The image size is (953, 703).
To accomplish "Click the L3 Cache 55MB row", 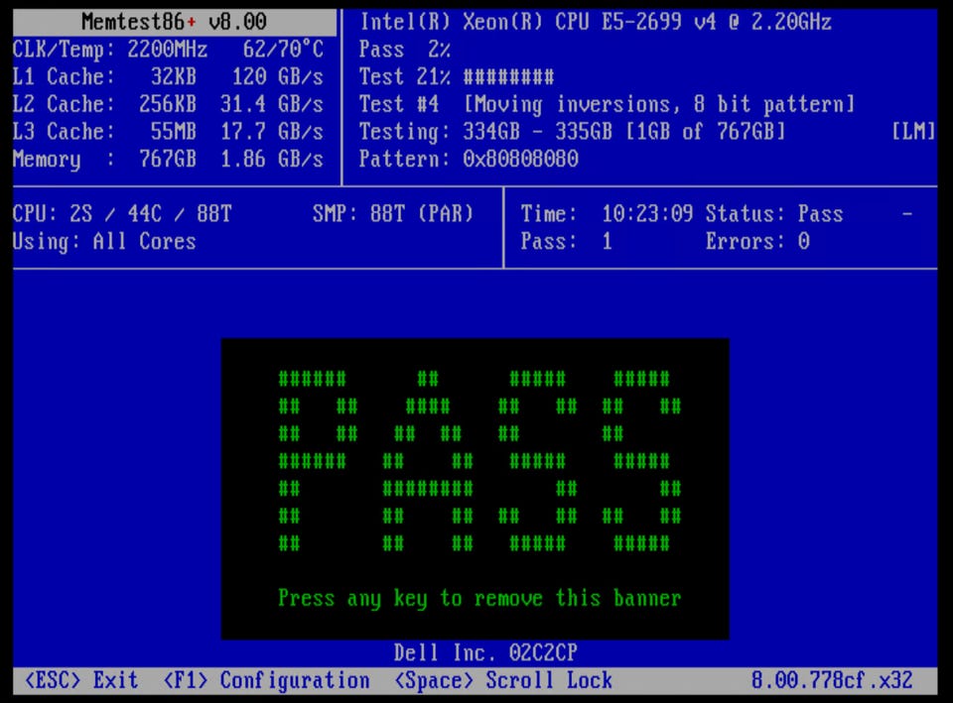I will pos(168,132).
